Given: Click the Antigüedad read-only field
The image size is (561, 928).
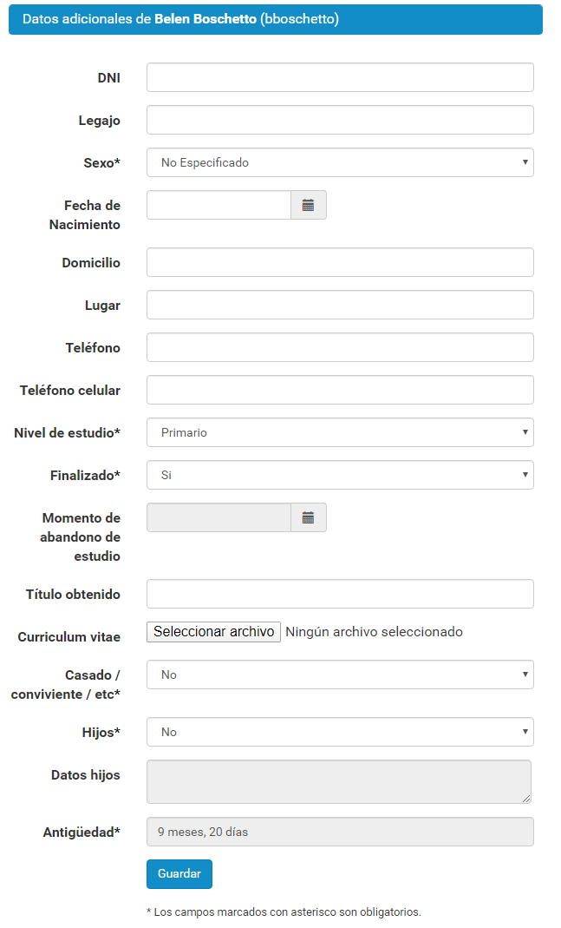Looking at the screenshot, I should click(340, 832).
